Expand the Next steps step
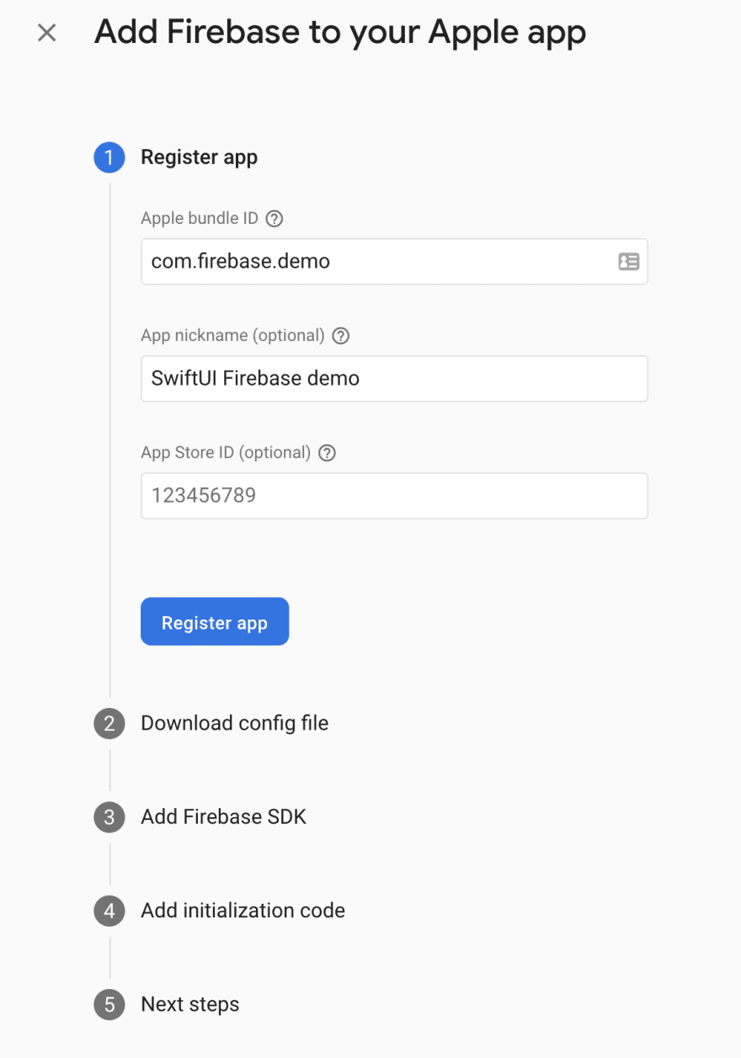The width and height of the screenshot is (741, 1058). coord(190,1004)
